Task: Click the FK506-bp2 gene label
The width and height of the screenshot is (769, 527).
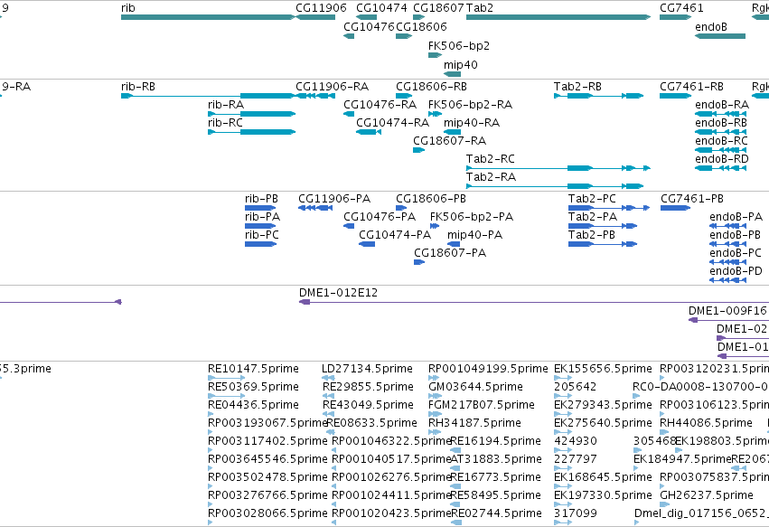Action: click(458, 45)
